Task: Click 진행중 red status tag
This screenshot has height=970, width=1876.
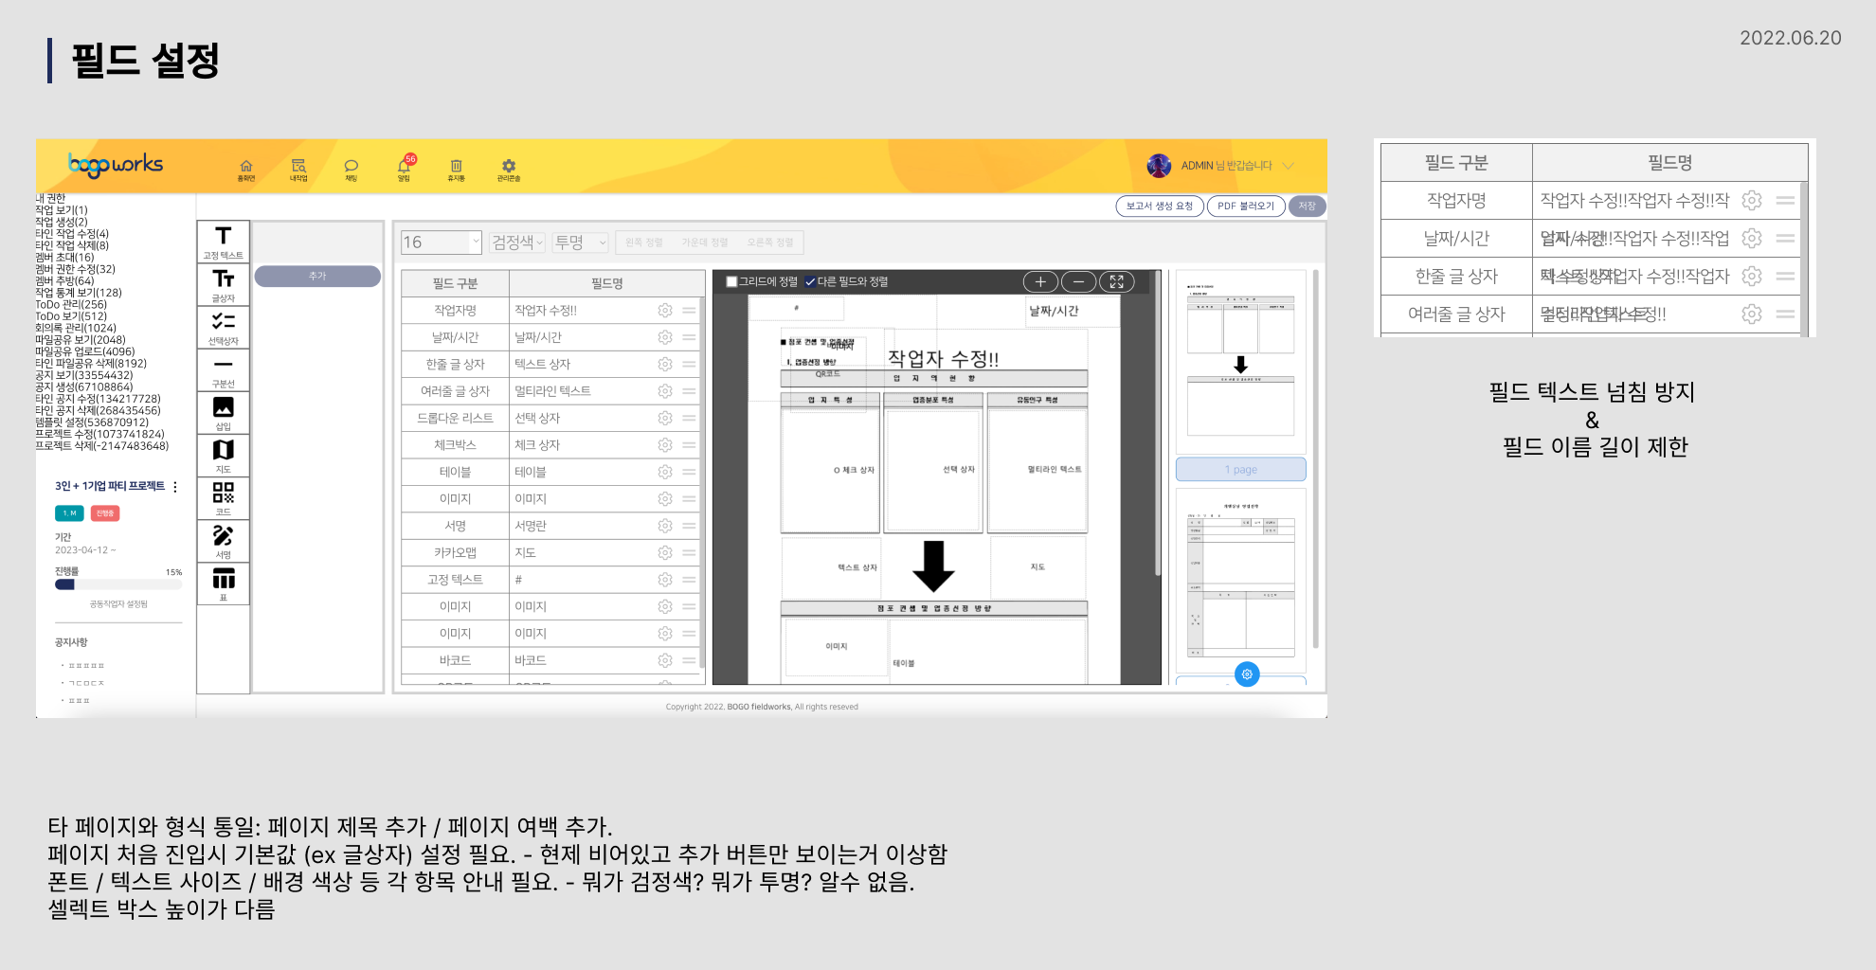Action: [105, 513]
